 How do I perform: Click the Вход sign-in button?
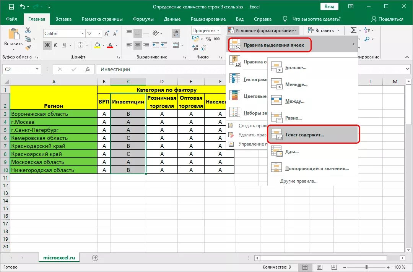(329, 6)
